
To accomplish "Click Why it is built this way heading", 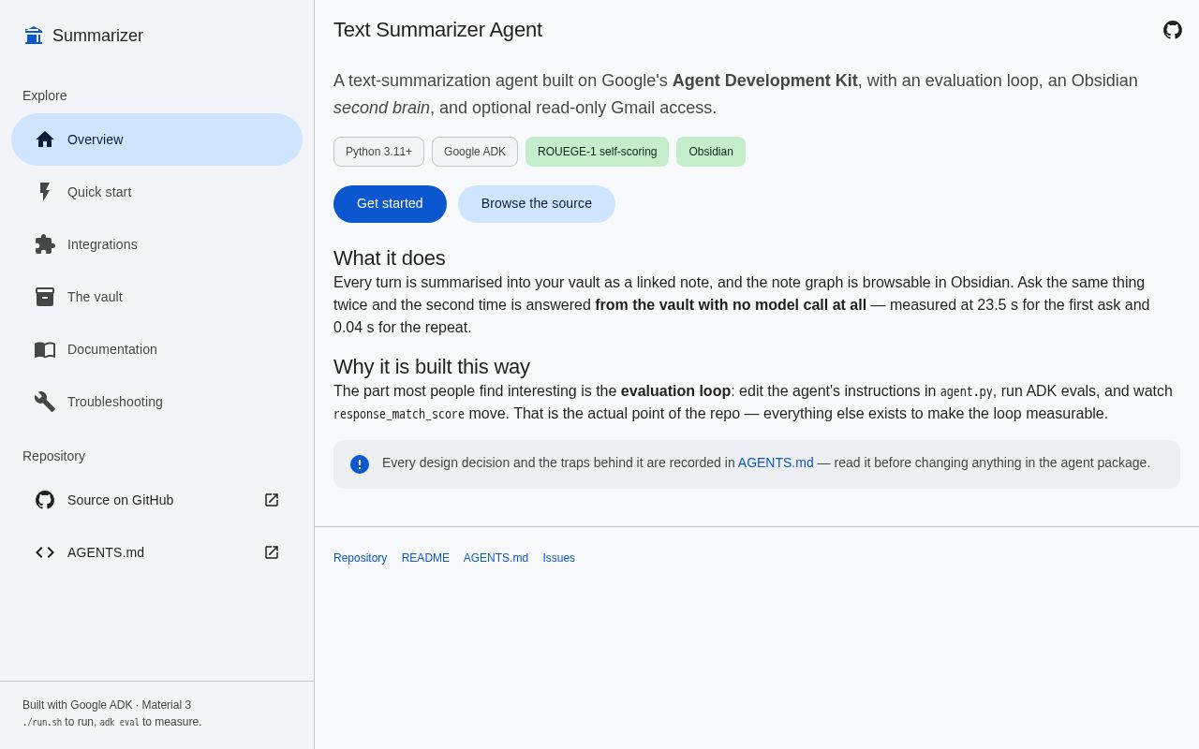I will point(432,367).
